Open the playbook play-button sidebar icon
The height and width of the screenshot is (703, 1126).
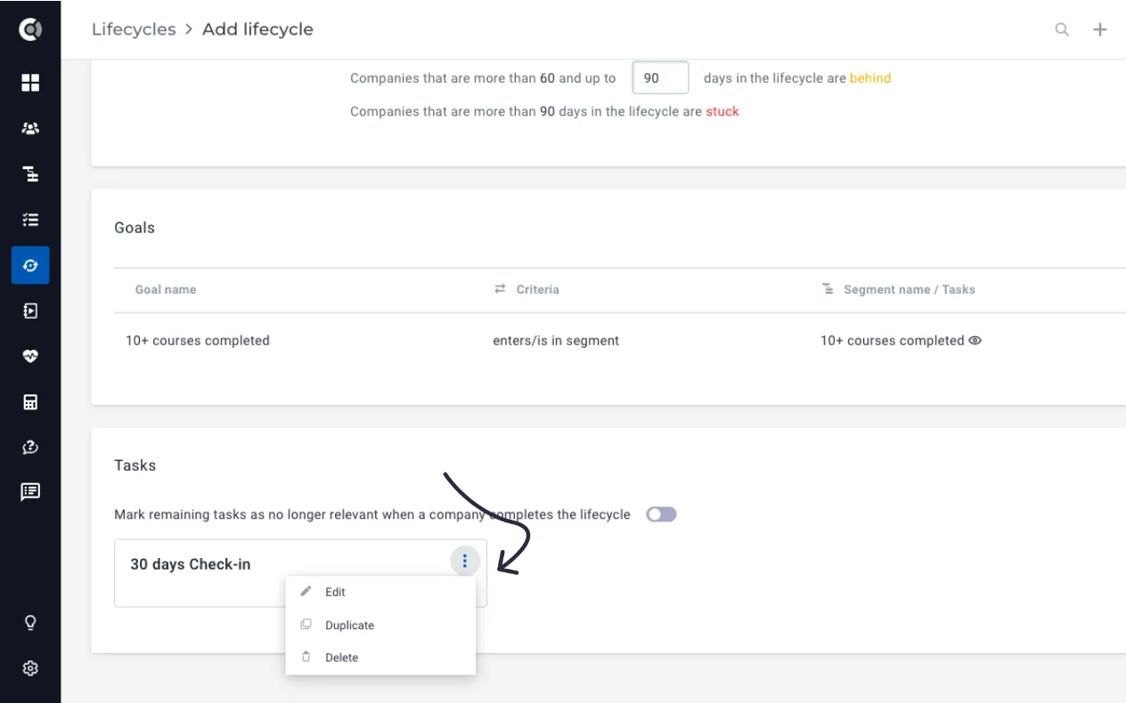pos(30,311)
